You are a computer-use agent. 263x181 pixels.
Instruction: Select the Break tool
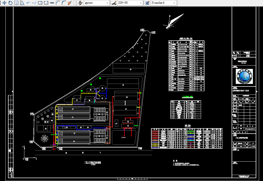(46, 3)
